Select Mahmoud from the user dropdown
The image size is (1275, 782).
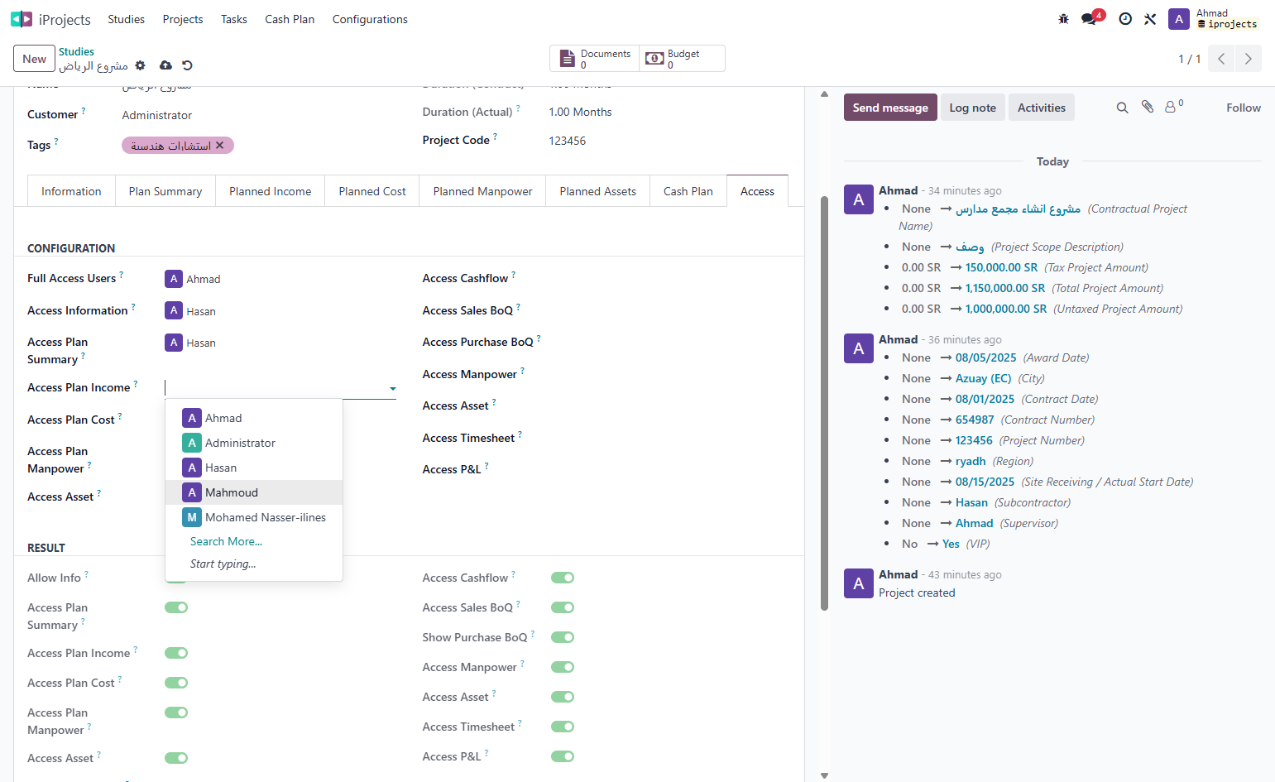pos(254,492)
